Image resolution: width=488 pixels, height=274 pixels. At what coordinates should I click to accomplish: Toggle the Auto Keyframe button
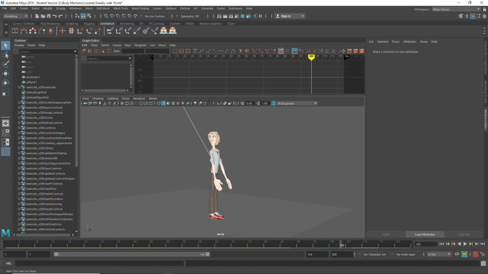point(475,254)
